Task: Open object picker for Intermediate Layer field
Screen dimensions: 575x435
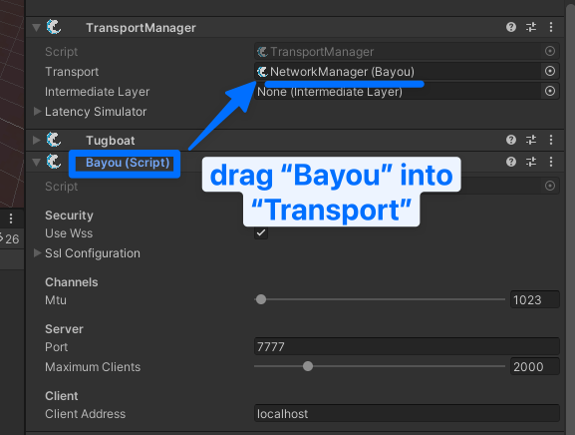Action: 550,91
